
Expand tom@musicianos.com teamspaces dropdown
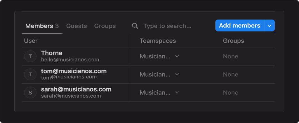pyautogui.click(x=177, y=74)
